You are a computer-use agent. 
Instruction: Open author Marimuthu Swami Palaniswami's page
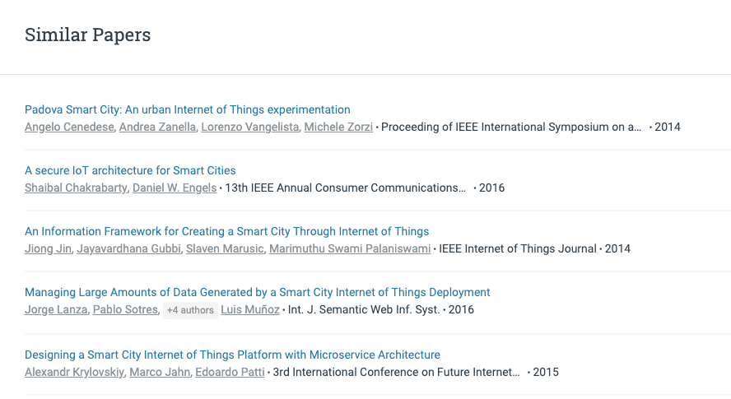pyautogui.click(x=350, y=249)
